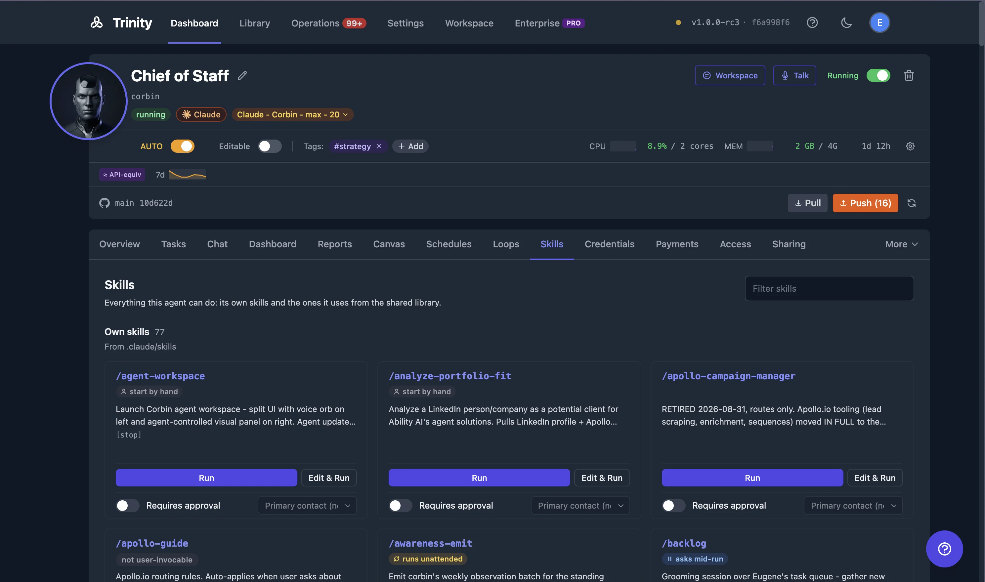Focus the Filter skills input field
Image resolution: width=985 pixels, height=582 pixels.
pyautogui.click(x=829, y=288)
